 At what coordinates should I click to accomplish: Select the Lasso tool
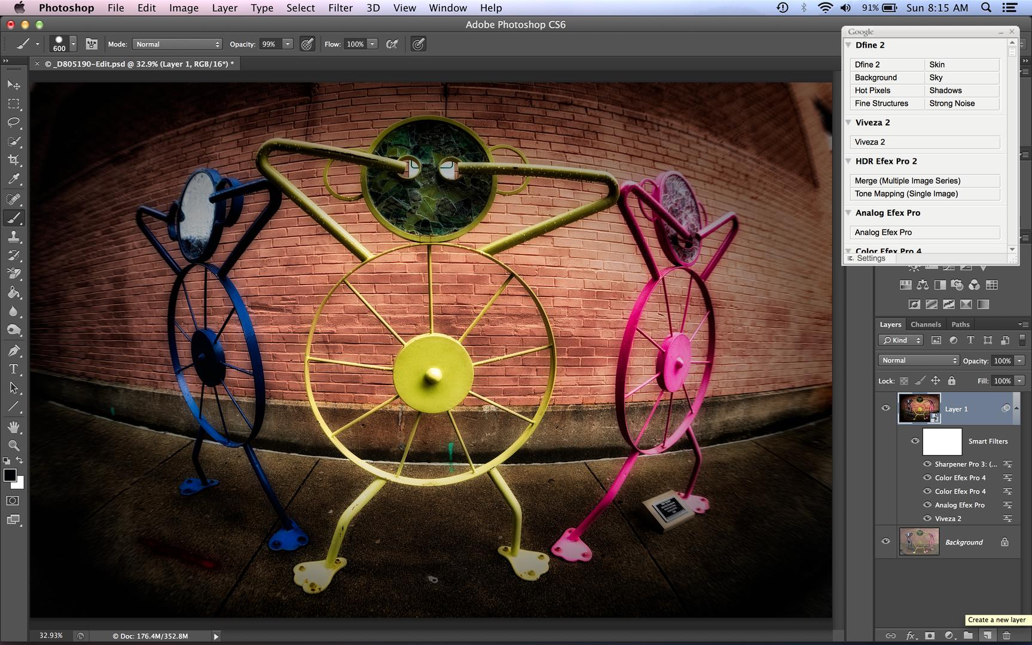[x=13, y=123]
